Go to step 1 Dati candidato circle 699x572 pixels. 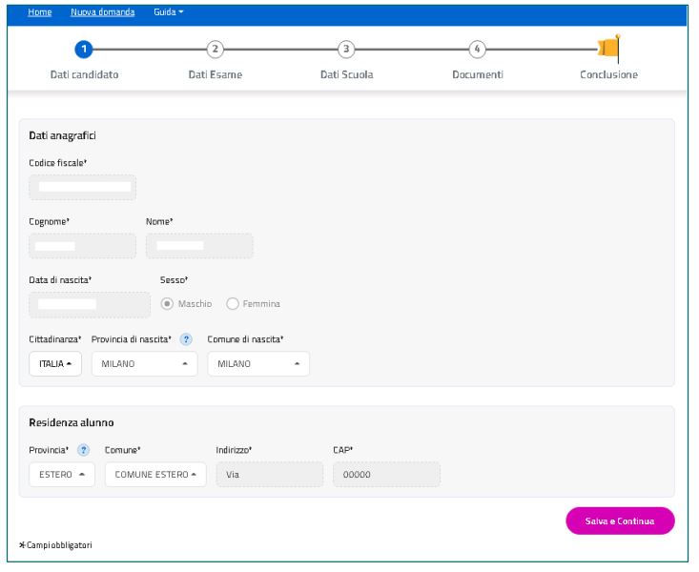click(84, 50)
